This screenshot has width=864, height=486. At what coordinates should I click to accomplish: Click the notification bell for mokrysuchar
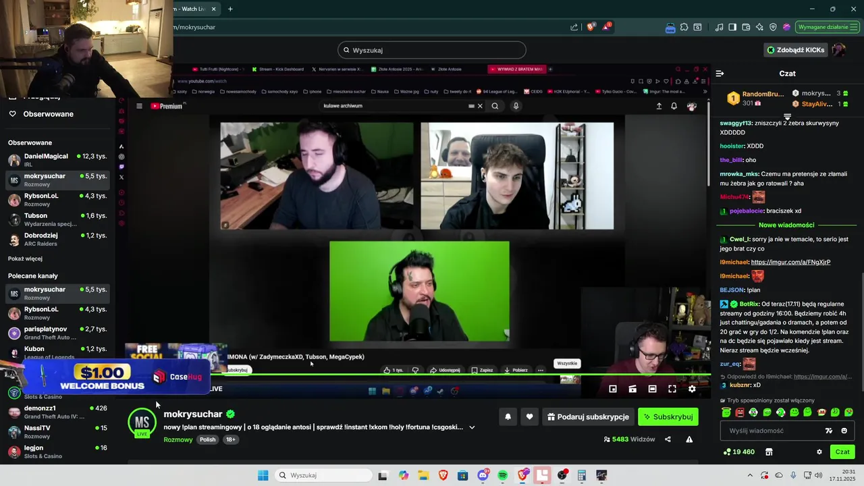pyautogui.click(x=508, y=417)
